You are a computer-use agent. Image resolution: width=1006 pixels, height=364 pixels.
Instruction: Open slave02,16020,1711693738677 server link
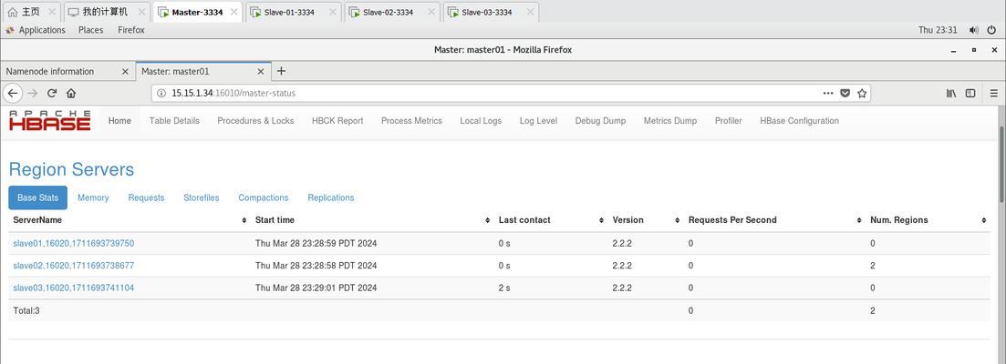pos(74,266)
